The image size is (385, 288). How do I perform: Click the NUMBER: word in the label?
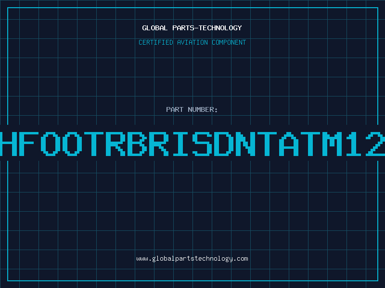point(203,109)
